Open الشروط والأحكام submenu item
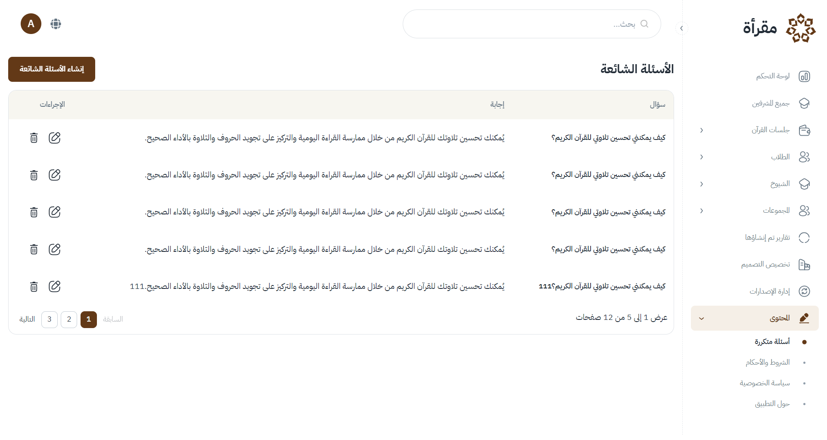 [x=768, y=363]
